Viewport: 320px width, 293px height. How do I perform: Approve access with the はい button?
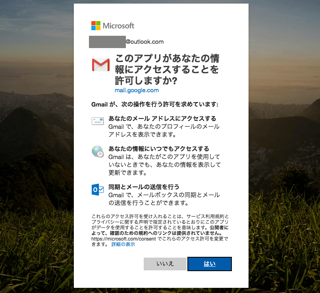[210, 264]
